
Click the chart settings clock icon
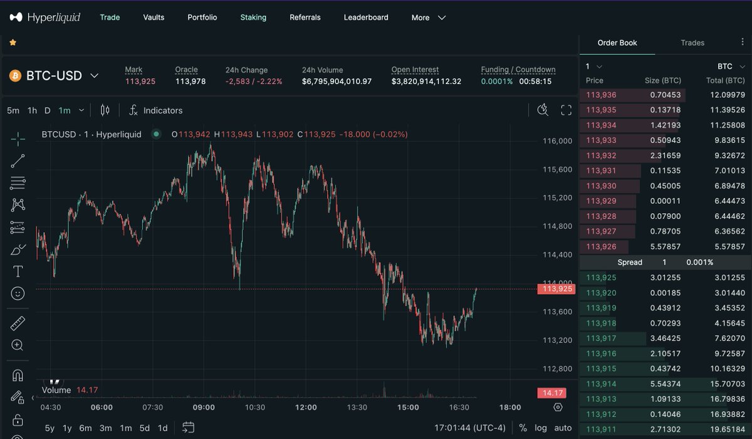click(543, 110)
